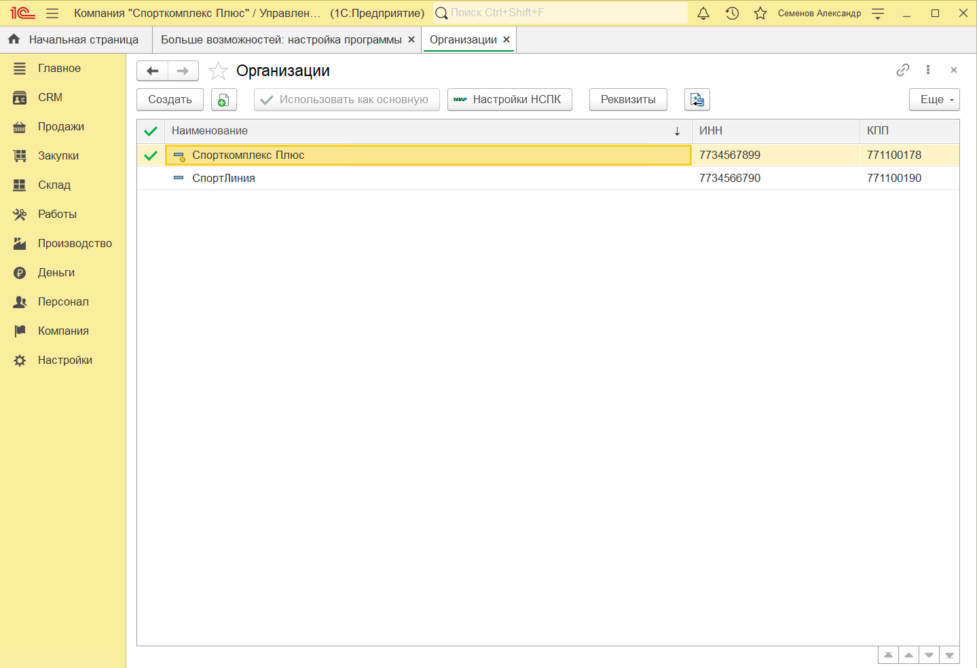This screenshot has height=668, width=977.
Task: Open the 1C main menu hamburger icon
Action: click(x=52, y=13)
